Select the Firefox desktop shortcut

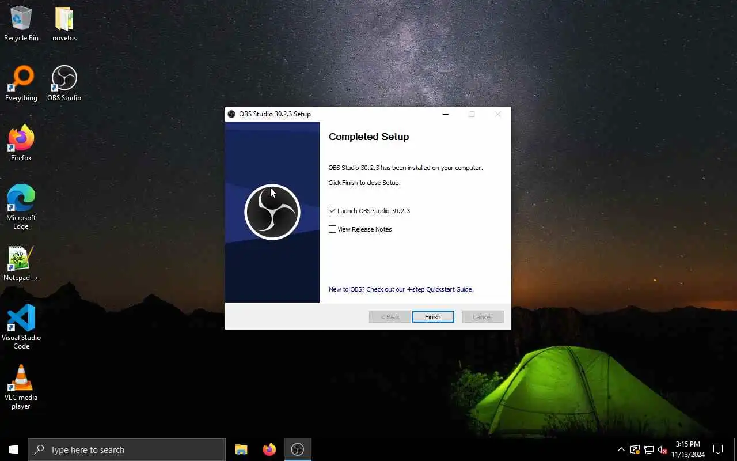[x=21, y=144]
